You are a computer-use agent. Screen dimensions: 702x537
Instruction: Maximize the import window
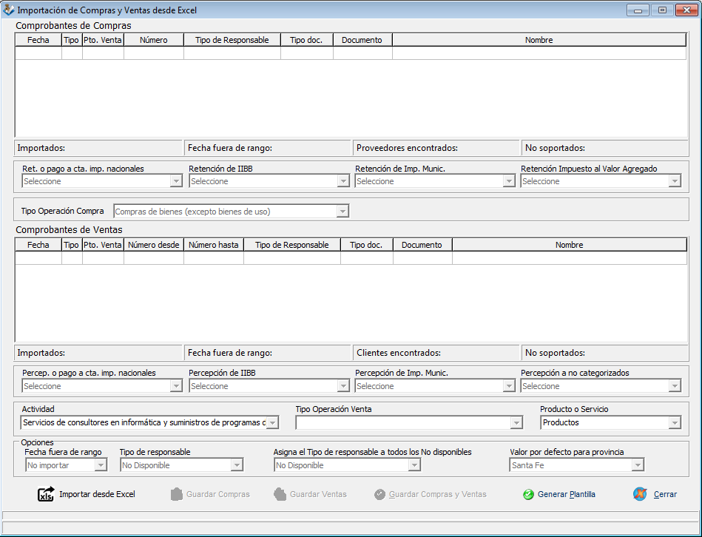click(x=662, y=10)
